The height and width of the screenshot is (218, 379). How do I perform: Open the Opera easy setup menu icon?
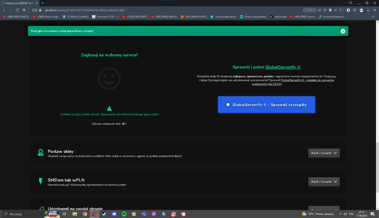click(375, 10)
